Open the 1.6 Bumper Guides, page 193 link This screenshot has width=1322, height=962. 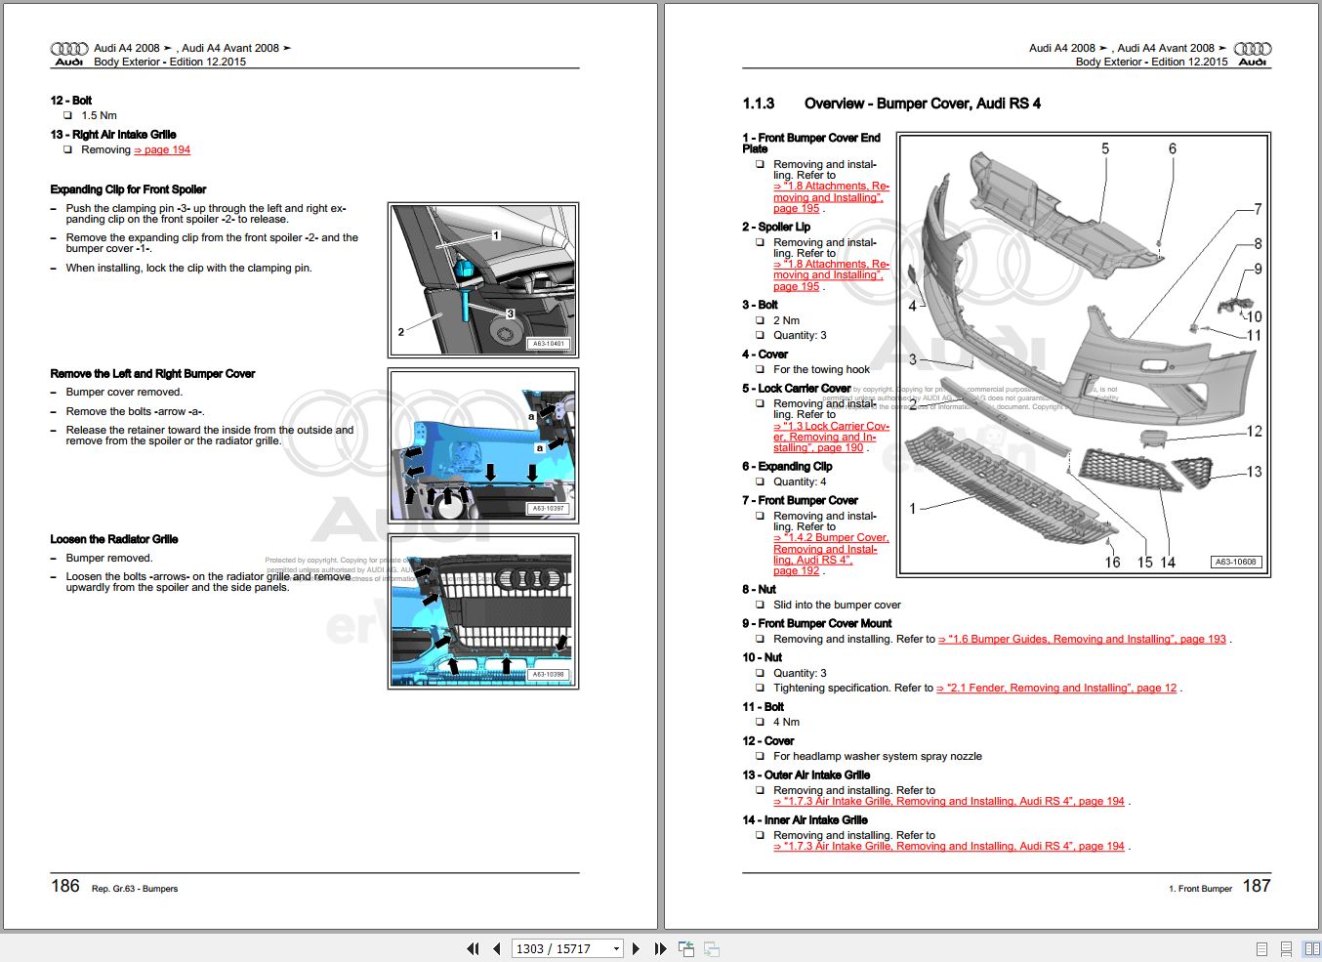tap(1082, 639)
